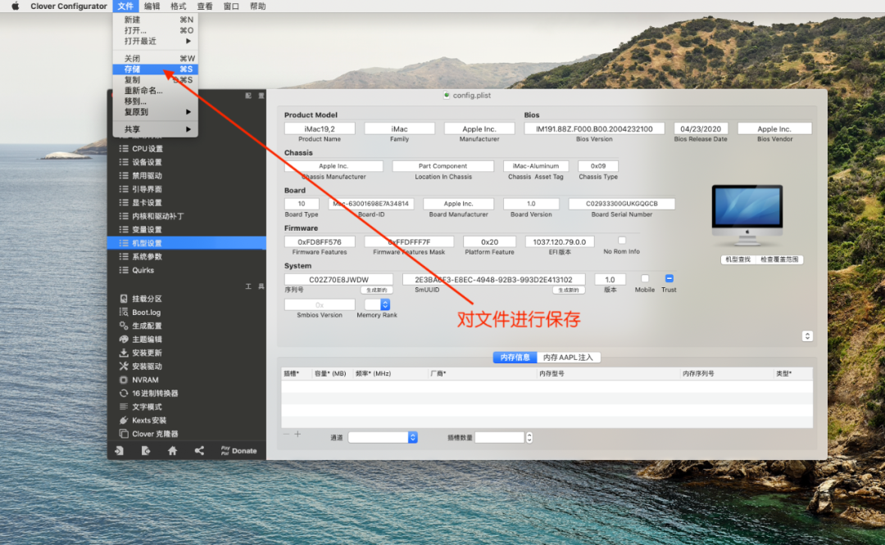Image resolution: width=885 pixels, height=545 pixels.
Task: Click the home icon in sidebar footer
Action: click(173, 451)
